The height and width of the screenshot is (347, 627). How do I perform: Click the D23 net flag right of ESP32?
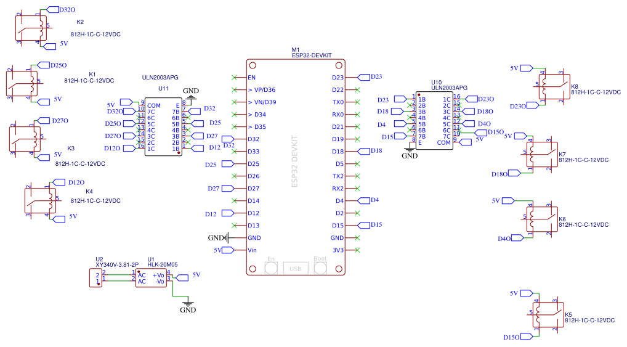pyautogui.click(x=363, y=77)
